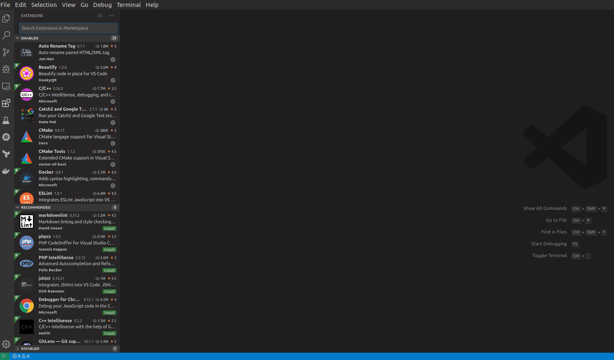614x360 pixels.
Task: Open the C/C++ extension description row
Action: coord(77,95)
